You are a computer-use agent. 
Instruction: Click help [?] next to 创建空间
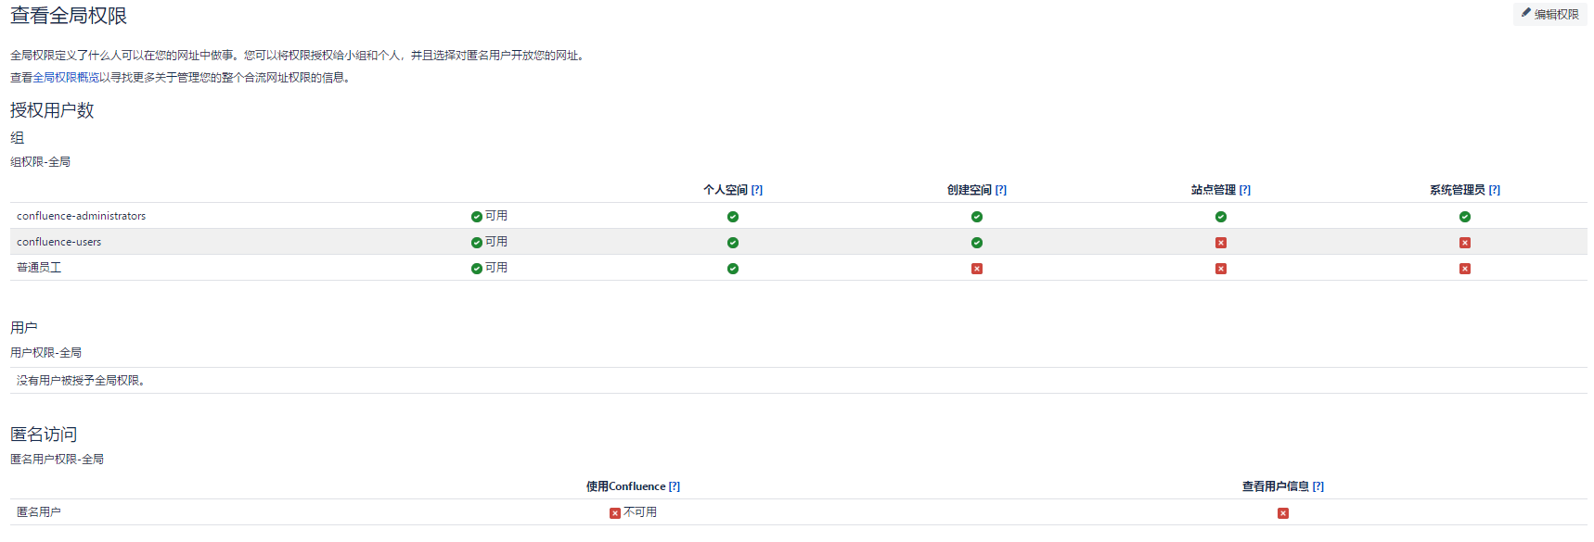(1001, 190)
